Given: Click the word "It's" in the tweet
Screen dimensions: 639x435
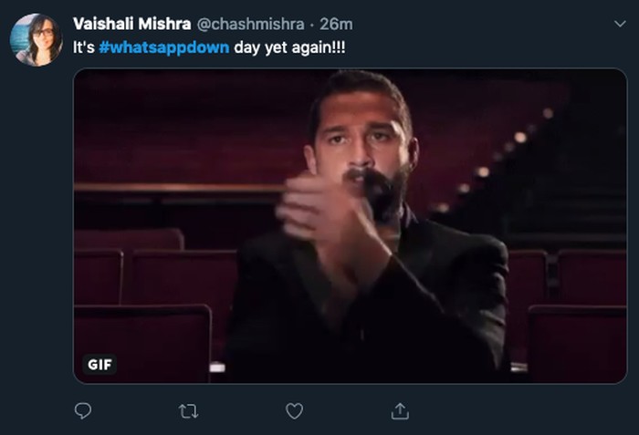Looking at the screenshot, I should [83, 47].
